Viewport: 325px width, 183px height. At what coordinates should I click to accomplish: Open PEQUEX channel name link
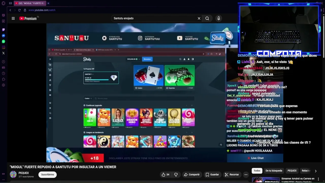[24, 173]
